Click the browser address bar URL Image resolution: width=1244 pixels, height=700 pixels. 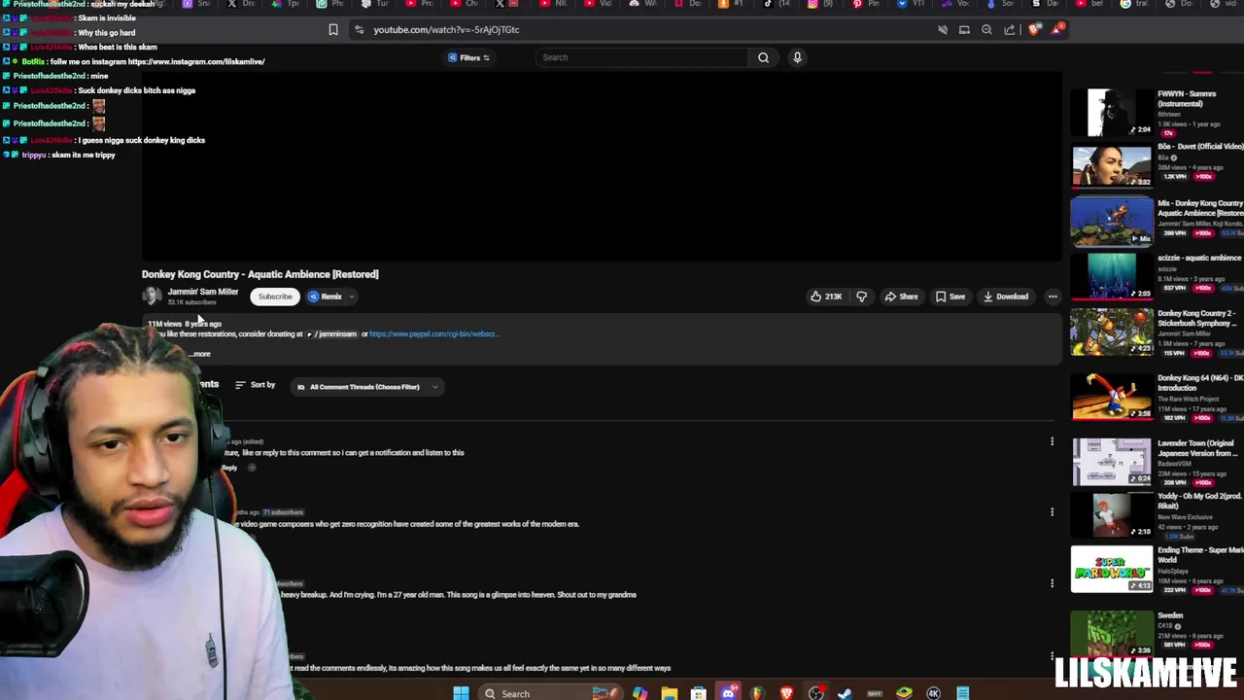[x=446, y=29]
